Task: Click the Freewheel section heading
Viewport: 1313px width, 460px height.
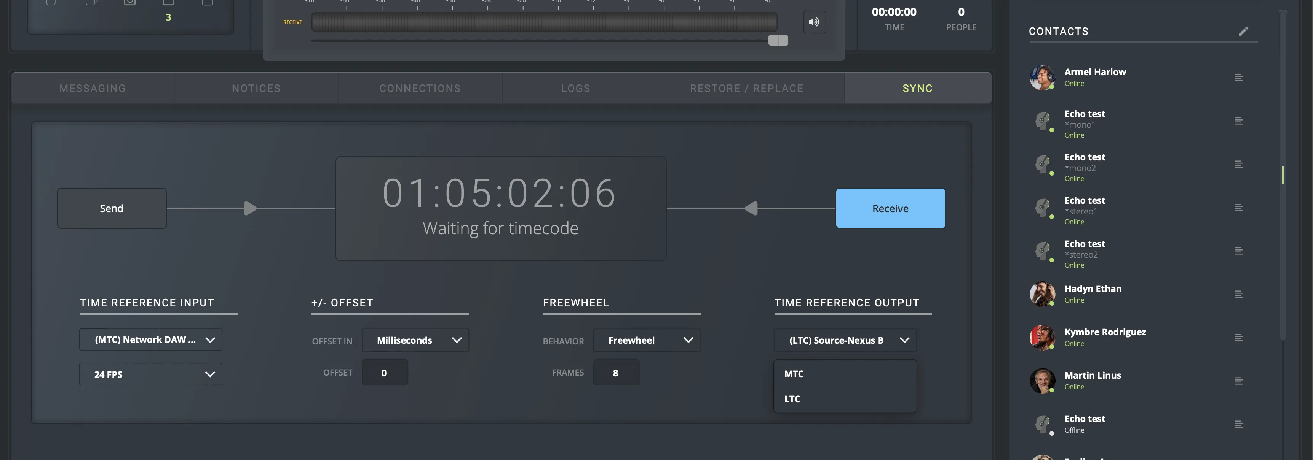Action: point(576,303)
